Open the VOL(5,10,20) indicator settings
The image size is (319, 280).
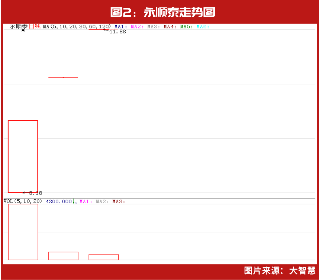[23, 201]
